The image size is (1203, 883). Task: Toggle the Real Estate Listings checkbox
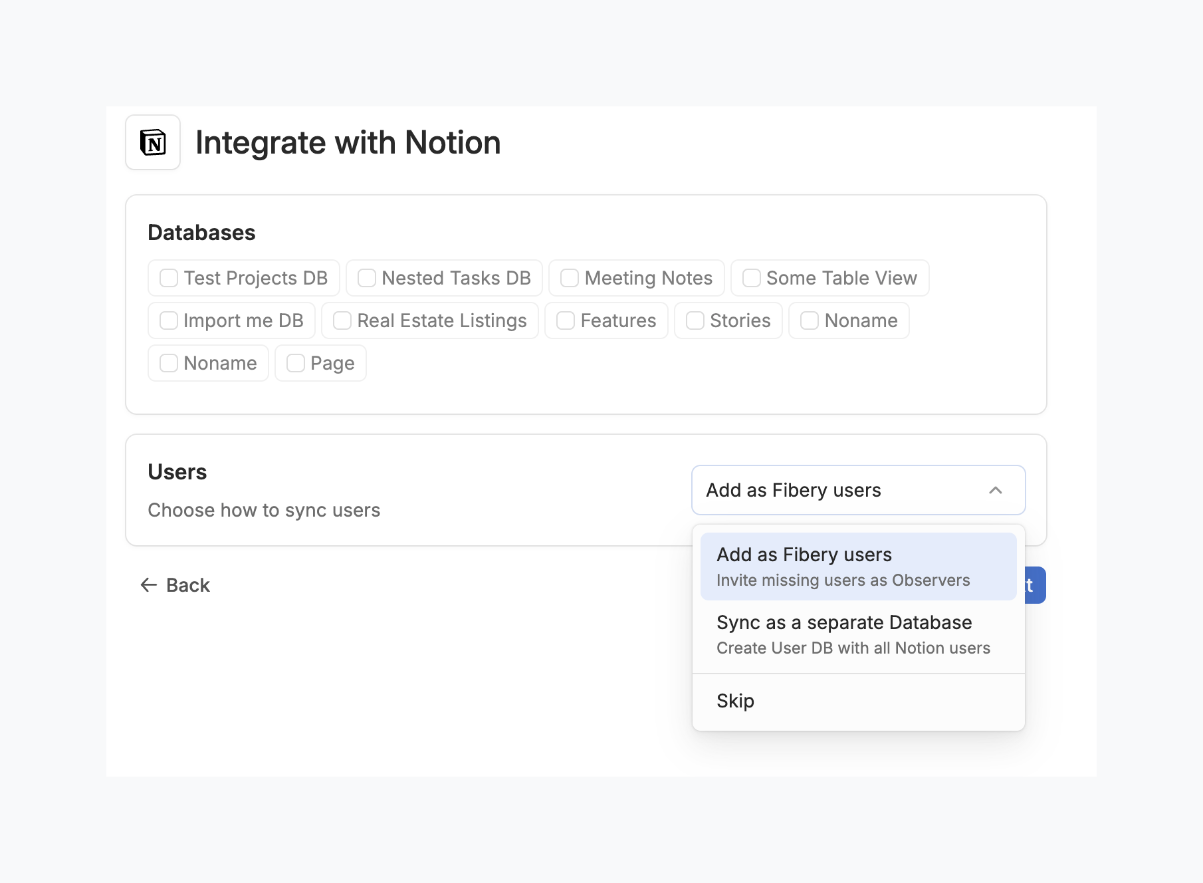(342, 320)
